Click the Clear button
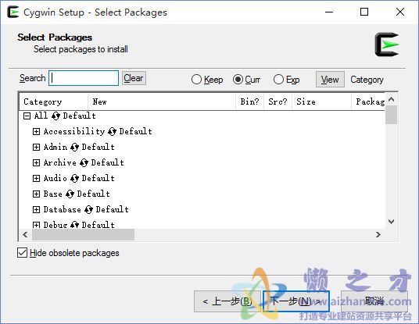The image size is (419, 324). (x=134, y=78)
